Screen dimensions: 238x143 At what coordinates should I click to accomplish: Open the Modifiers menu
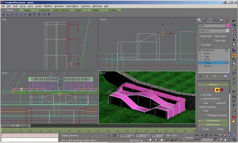point(48,6)
